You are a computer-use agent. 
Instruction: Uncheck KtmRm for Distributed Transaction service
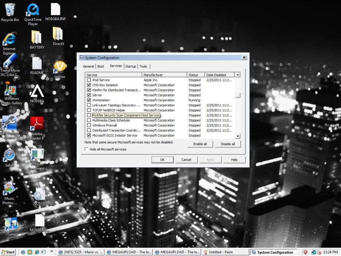click(x=89, y=90)
